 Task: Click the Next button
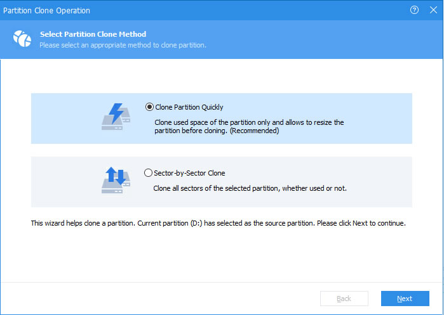[x=405, y=299]
